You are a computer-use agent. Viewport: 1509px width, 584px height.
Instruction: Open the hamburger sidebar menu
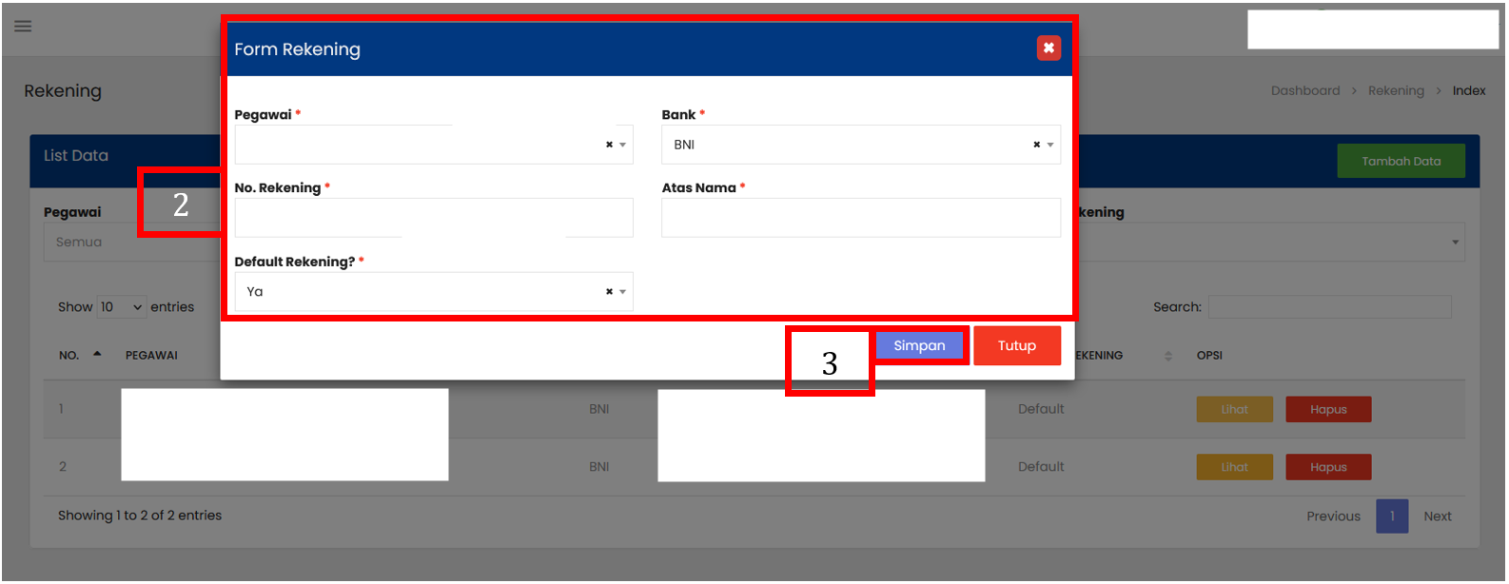coord(23,26)
